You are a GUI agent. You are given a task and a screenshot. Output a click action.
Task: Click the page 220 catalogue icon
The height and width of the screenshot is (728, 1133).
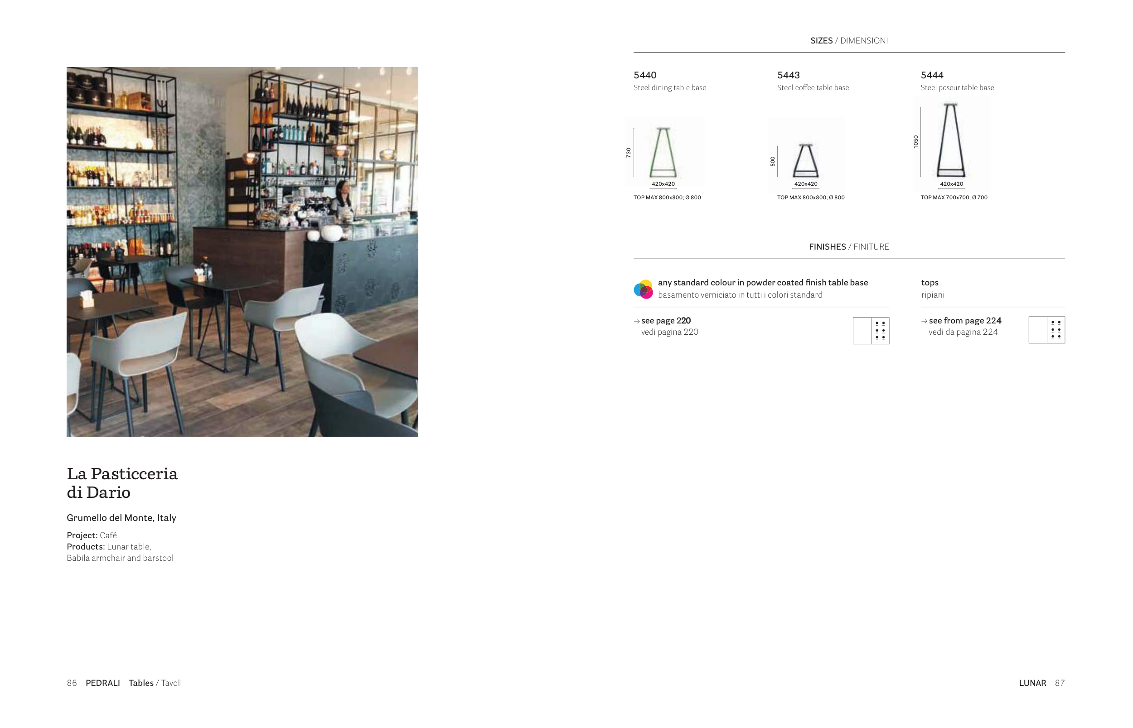[871, 330]
